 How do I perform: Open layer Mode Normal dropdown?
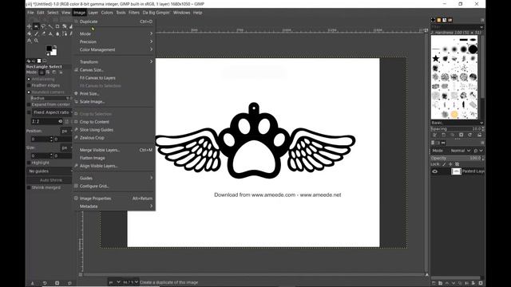(x=461, y=151)
